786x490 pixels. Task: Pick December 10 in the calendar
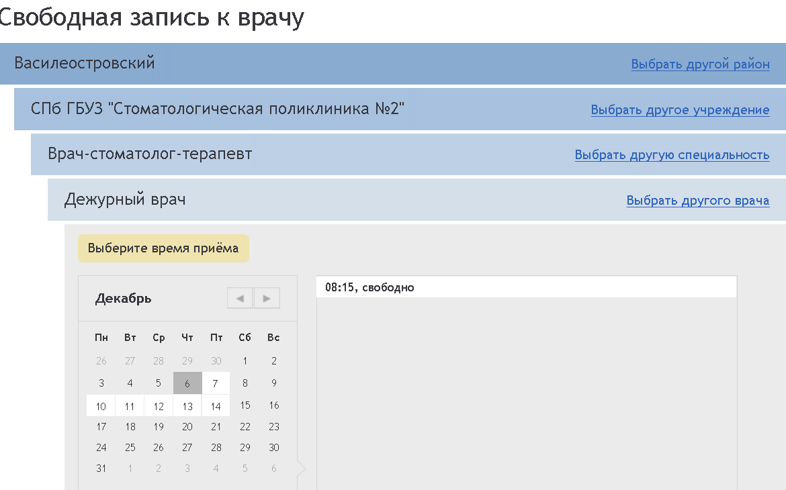[x=101, y=405]
